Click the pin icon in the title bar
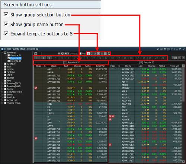186x164 pixels. [165, 49]
